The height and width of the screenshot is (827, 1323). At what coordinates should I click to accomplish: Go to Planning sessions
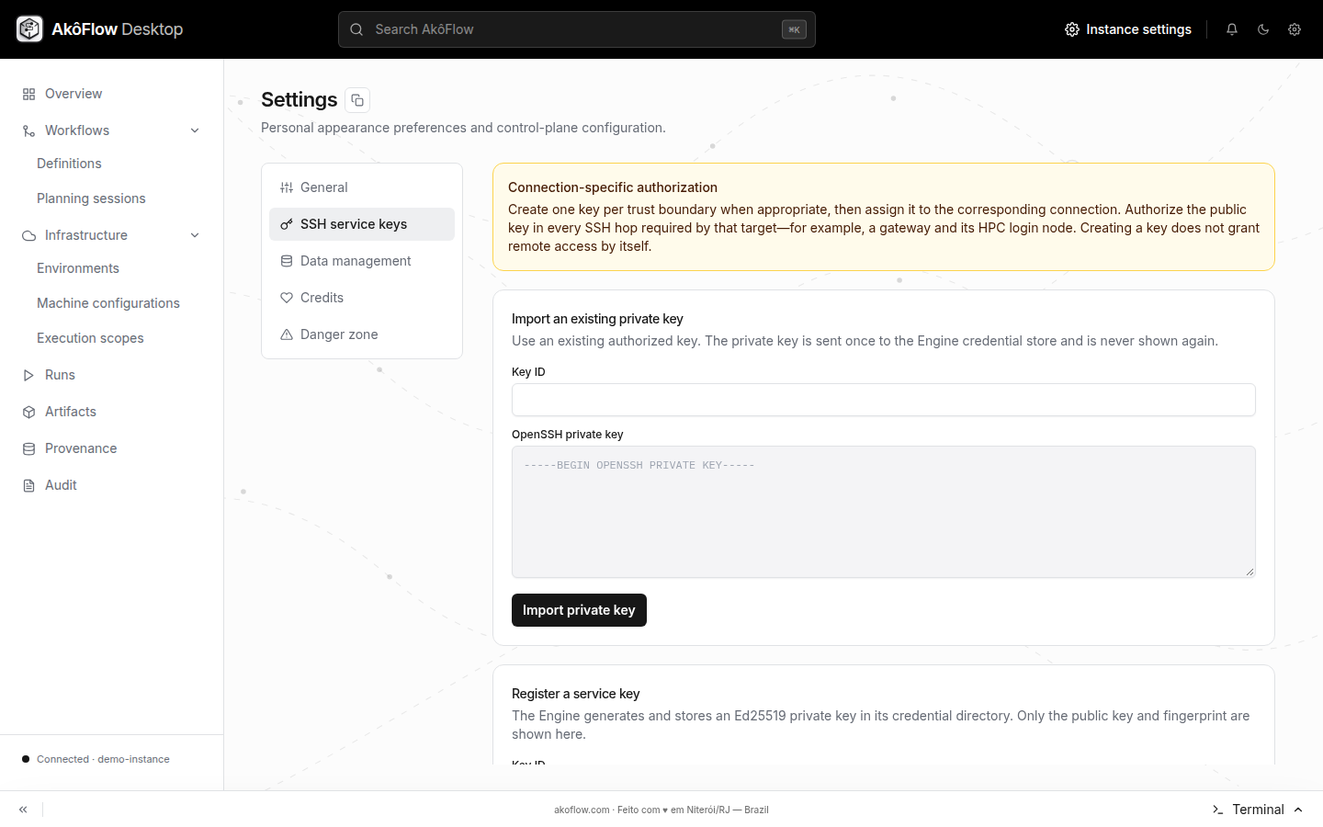(91, 198)
